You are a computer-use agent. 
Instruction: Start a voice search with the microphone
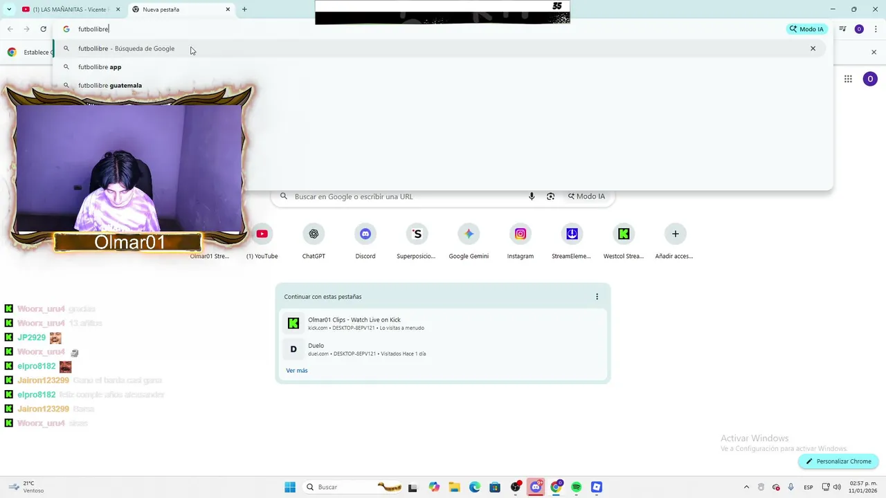tap(532, 196)
